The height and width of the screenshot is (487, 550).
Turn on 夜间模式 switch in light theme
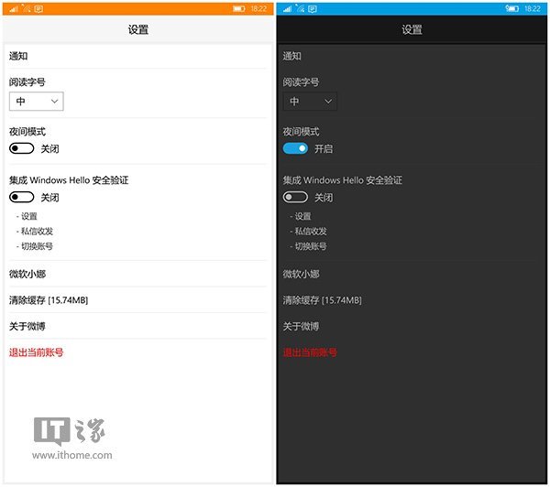point(22,148)
